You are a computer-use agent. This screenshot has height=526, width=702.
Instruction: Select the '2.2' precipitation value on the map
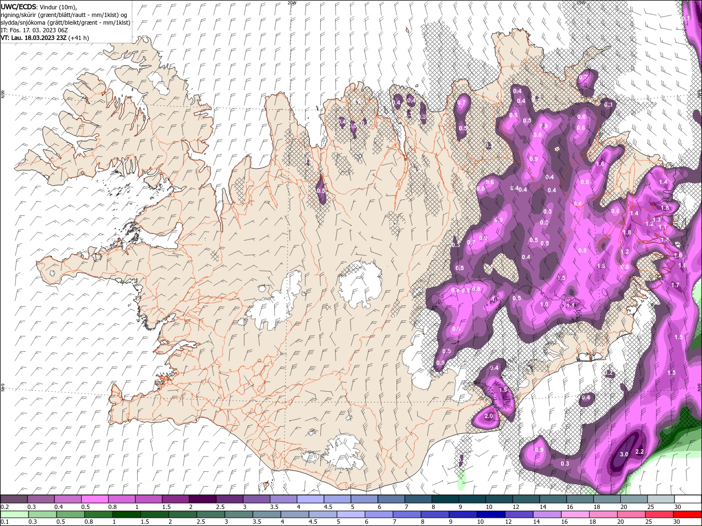tap(639, 451)
